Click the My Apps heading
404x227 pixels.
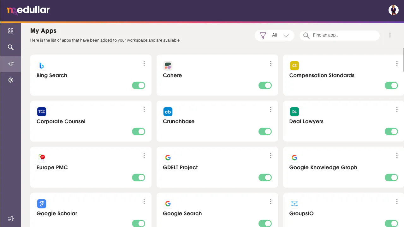[43, 31]
